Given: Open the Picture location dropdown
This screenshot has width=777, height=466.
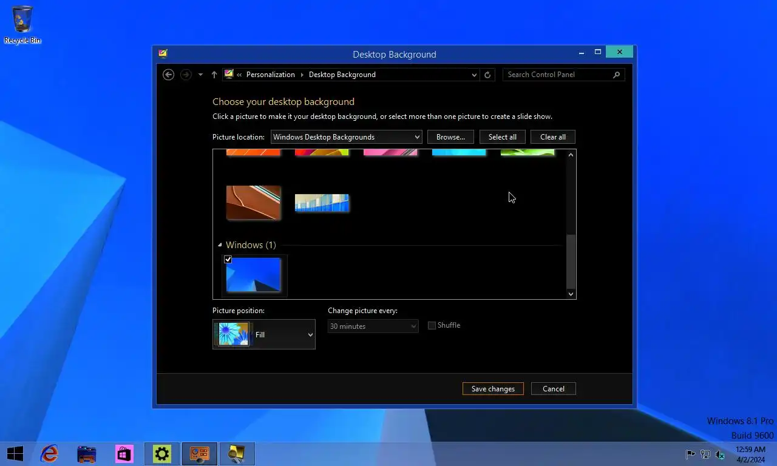Looking at the screenshot, I should coord(346,137).
